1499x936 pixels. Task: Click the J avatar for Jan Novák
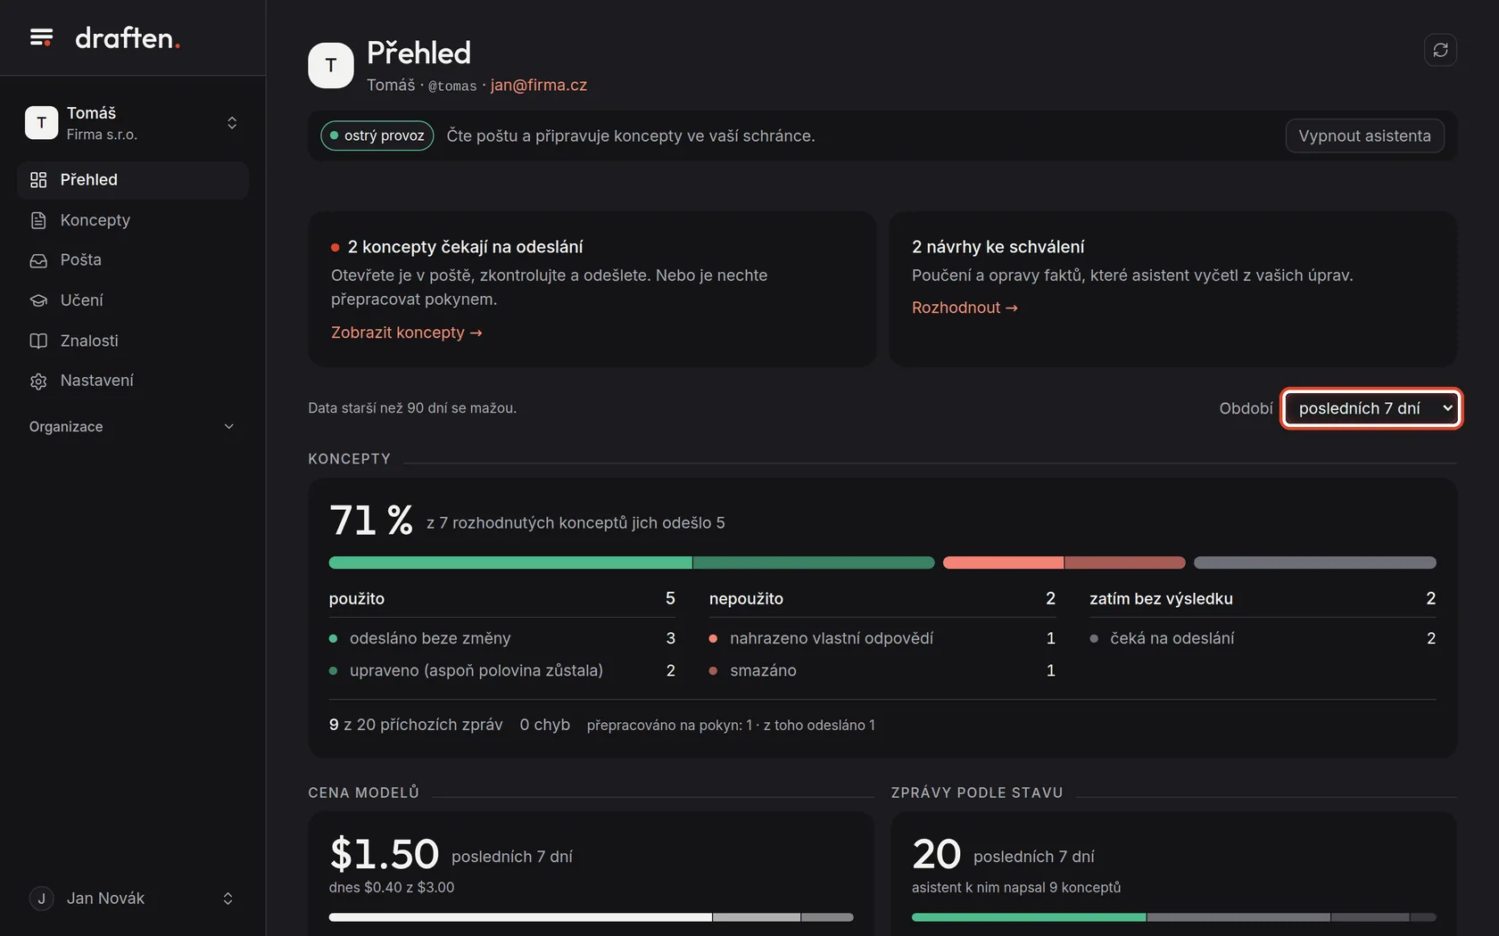pos(41,899)
